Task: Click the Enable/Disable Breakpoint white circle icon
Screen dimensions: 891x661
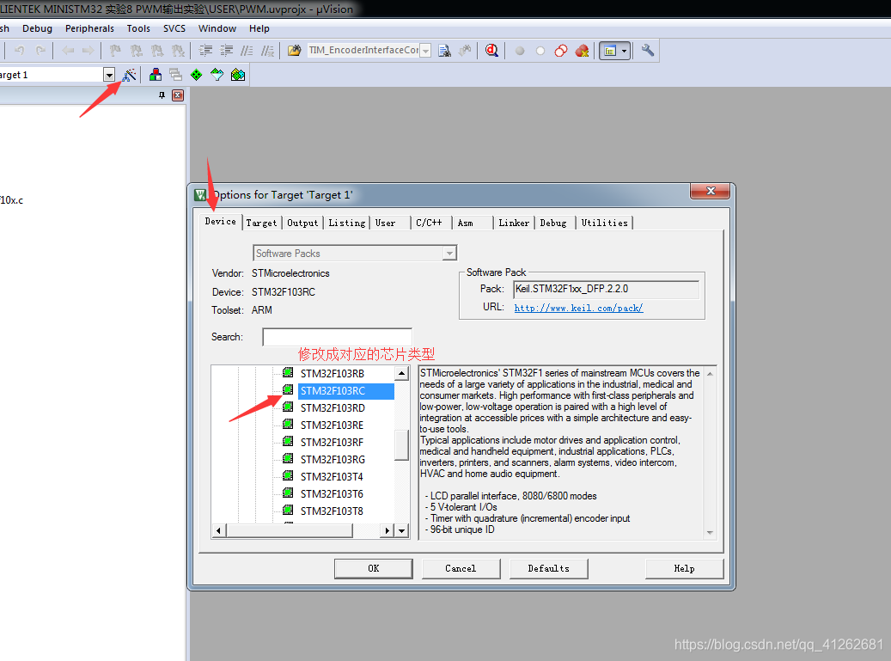Action: (540, 51)
